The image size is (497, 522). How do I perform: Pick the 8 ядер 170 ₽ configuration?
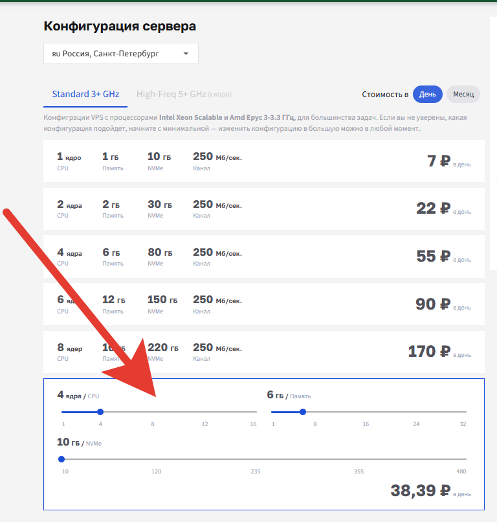pos(263,351)
